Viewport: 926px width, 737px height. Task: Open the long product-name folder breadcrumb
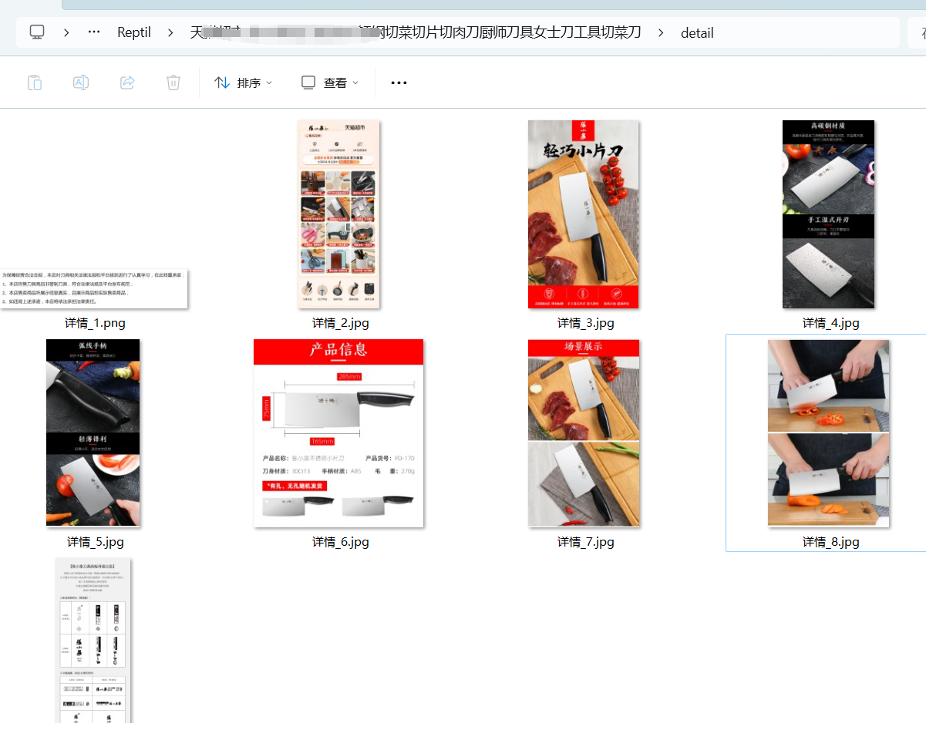coord(416,32)
